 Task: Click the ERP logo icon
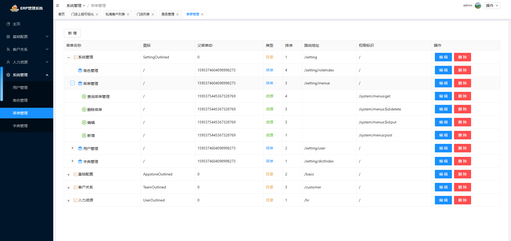(15, 8)
